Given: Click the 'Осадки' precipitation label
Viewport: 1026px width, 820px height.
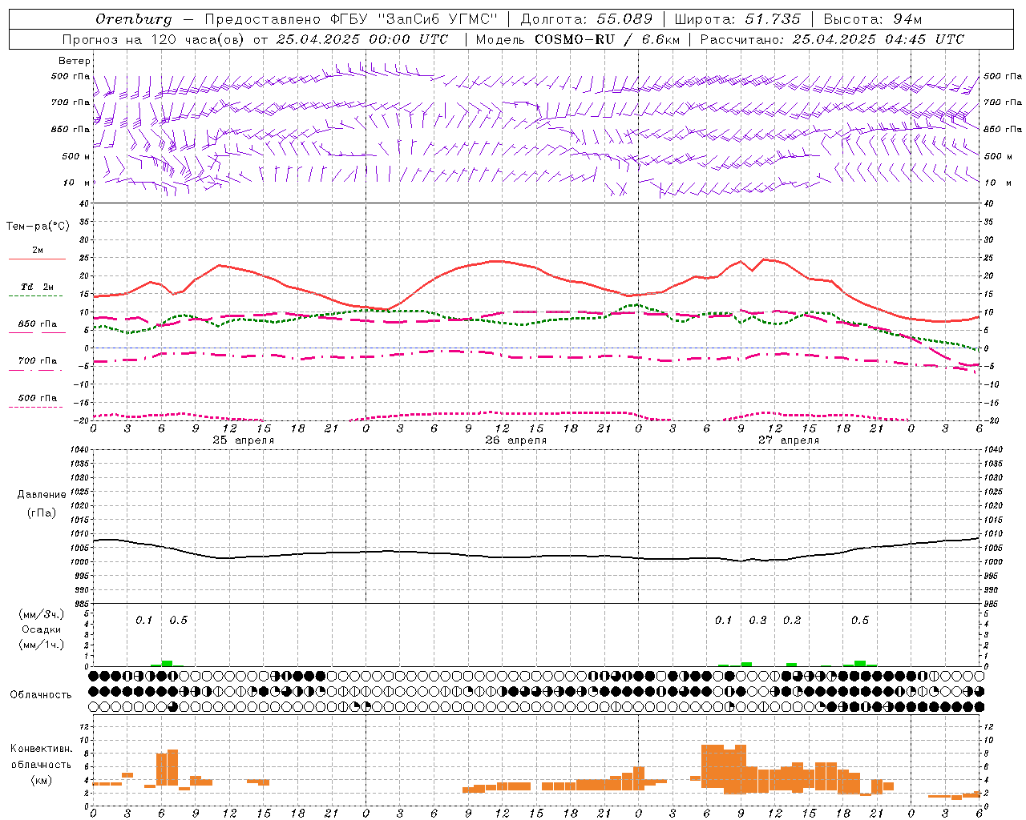Looking at the screenshot, I should pyautogui.click(x=42, y=629).
